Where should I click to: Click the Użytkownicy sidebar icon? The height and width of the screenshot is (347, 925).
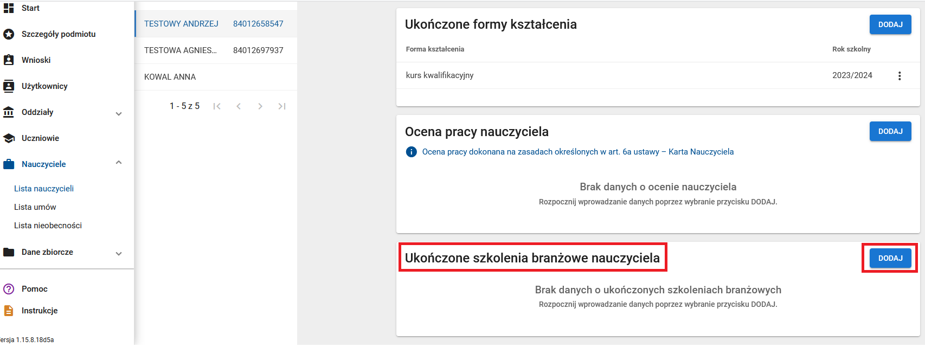point(10,86)
